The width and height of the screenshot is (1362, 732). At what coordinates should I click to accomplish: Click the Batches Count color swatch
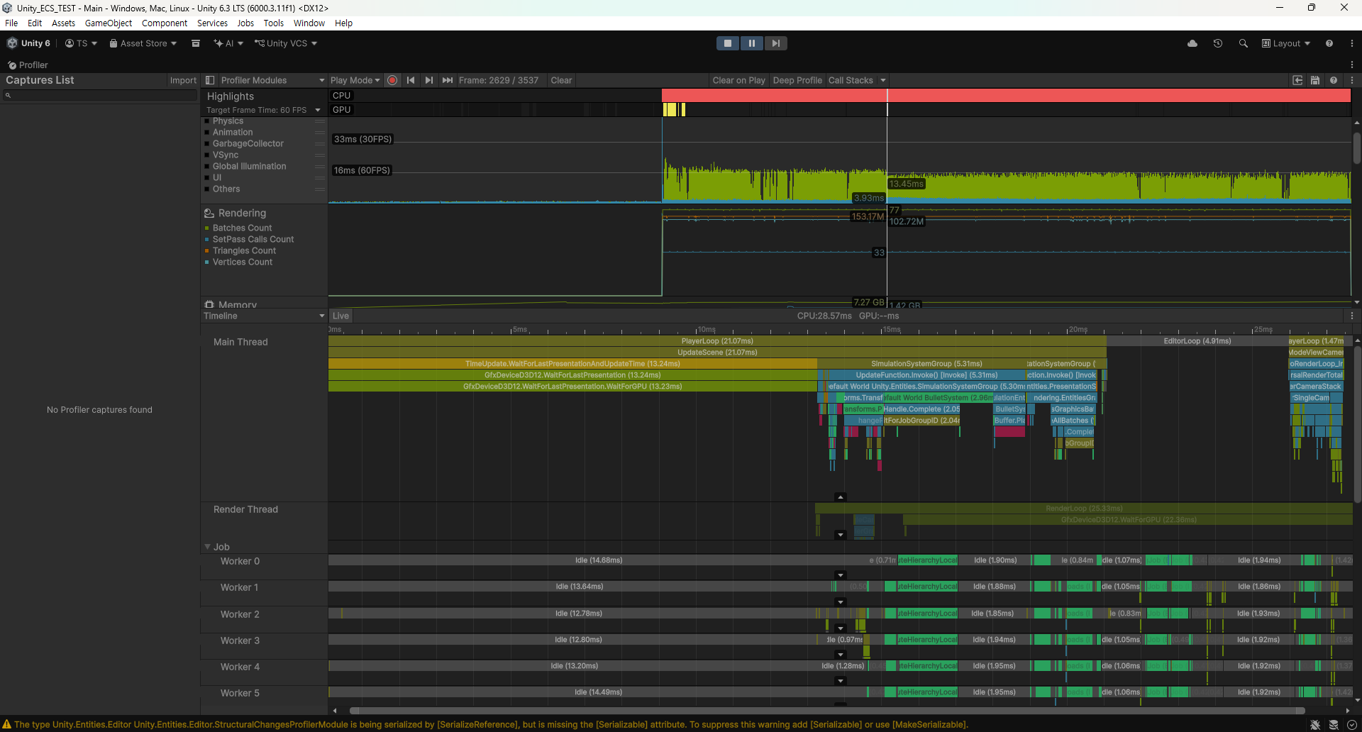pyautogui.click(x=207, y=228)
